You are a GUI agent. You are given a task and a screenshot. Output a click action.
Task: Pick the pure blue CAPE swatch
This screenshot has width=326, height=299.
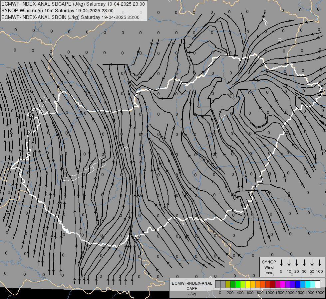[297, 284]
